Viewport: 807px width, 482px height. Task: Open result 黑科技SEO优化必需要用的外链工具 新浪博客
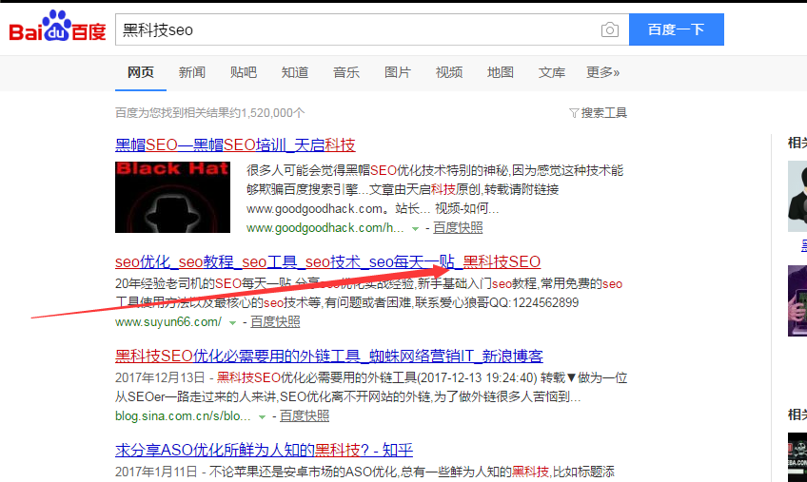click(329, 356)
